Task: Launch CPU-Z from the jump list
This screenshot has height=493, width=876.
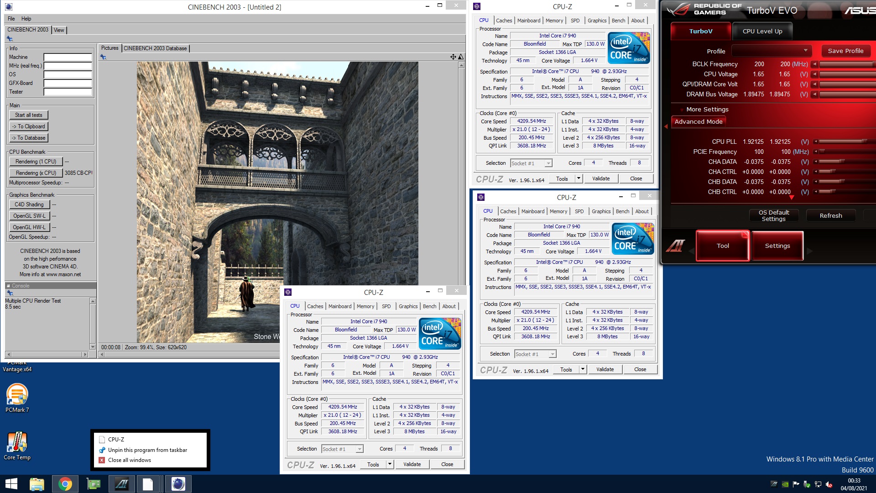Action: coord(116,440)
